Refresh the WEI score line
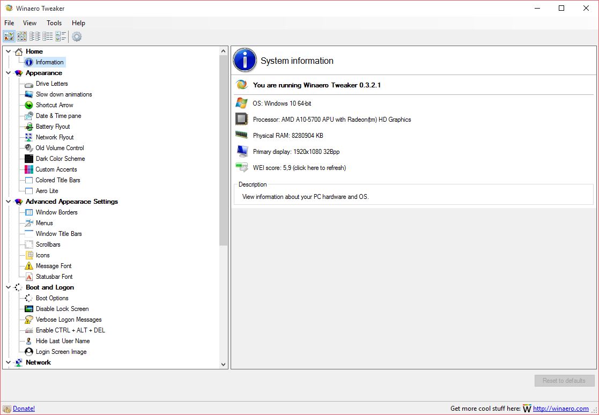Image resolution: width=599 pixels, height=415 pixels. [299, 168]
